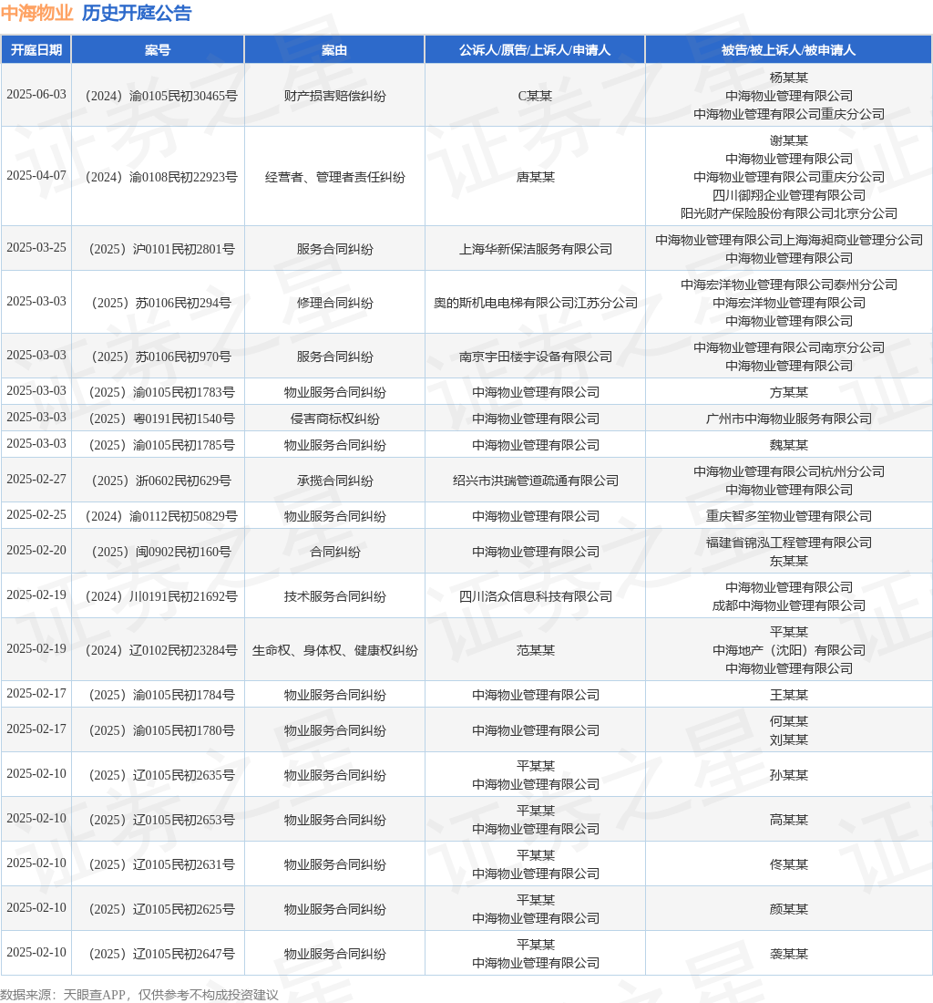
Task: Click the 经营者、管理者责任纠纷 cause cell
Action: coord(335,177)
